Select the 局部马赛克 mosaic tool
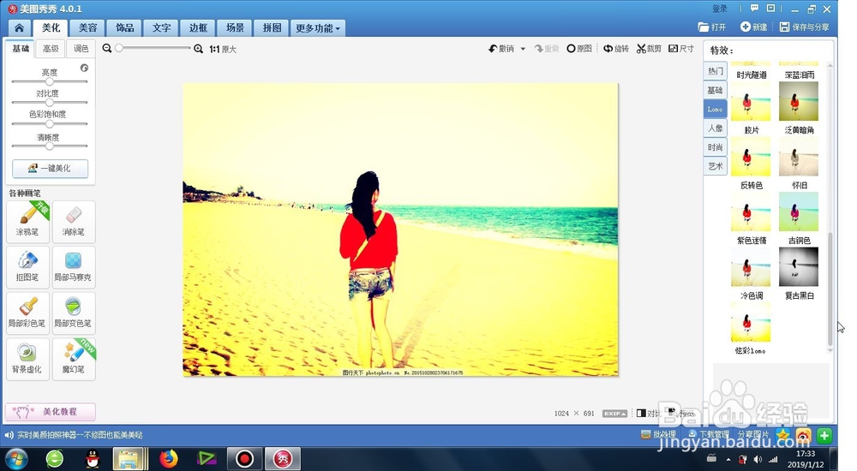Screen dimensions: 857x471 click(74, 267)
